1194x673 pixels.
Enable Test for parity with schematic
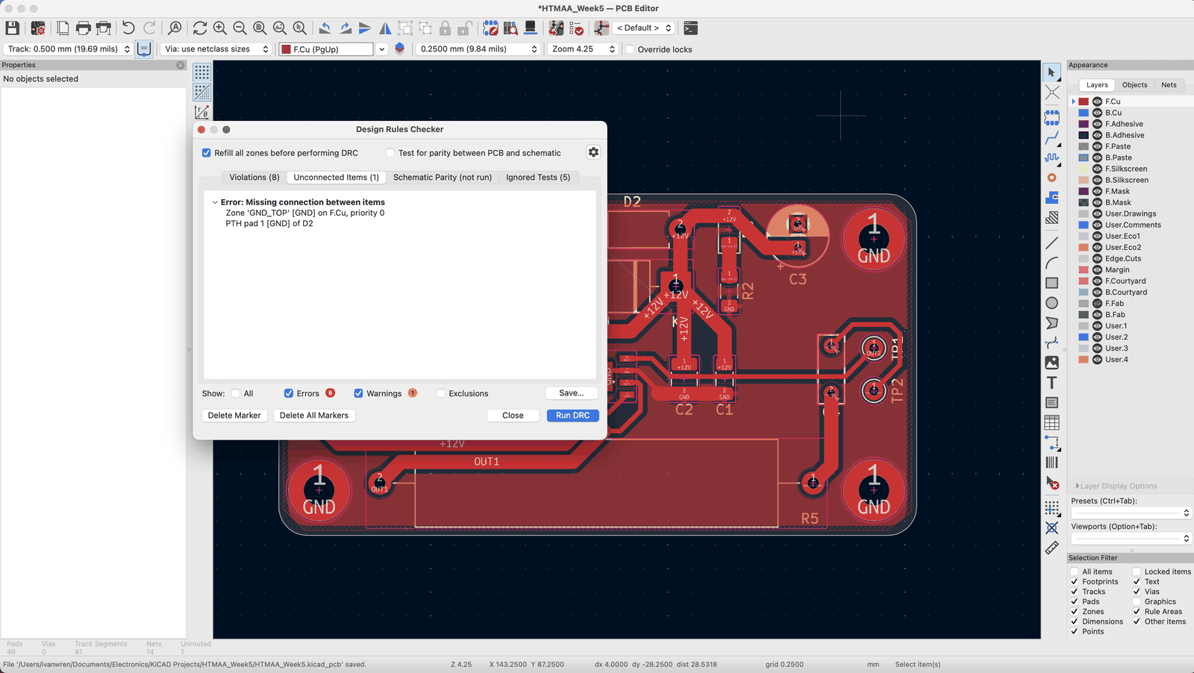click(390, 153)
